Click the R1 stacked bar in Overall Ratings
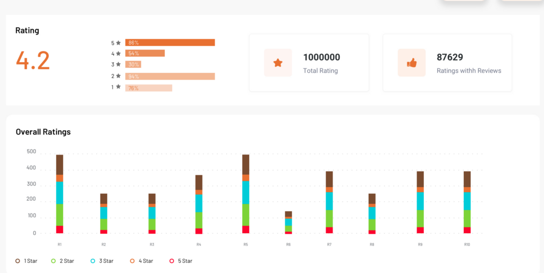Screen dimensions: 544x273 click(59, 194)
